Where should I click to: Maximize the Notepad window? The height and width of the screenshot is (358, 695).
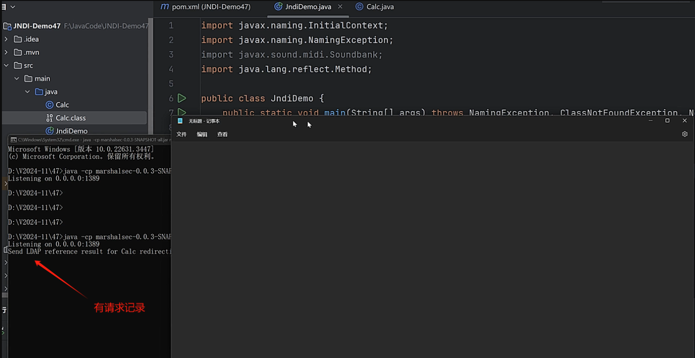pos(667,121)
